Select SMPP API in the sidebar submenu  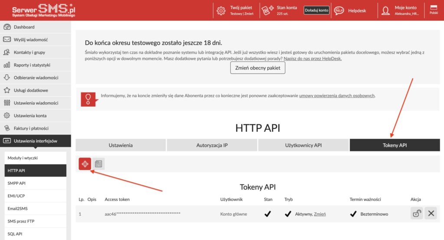coord(17,183)
